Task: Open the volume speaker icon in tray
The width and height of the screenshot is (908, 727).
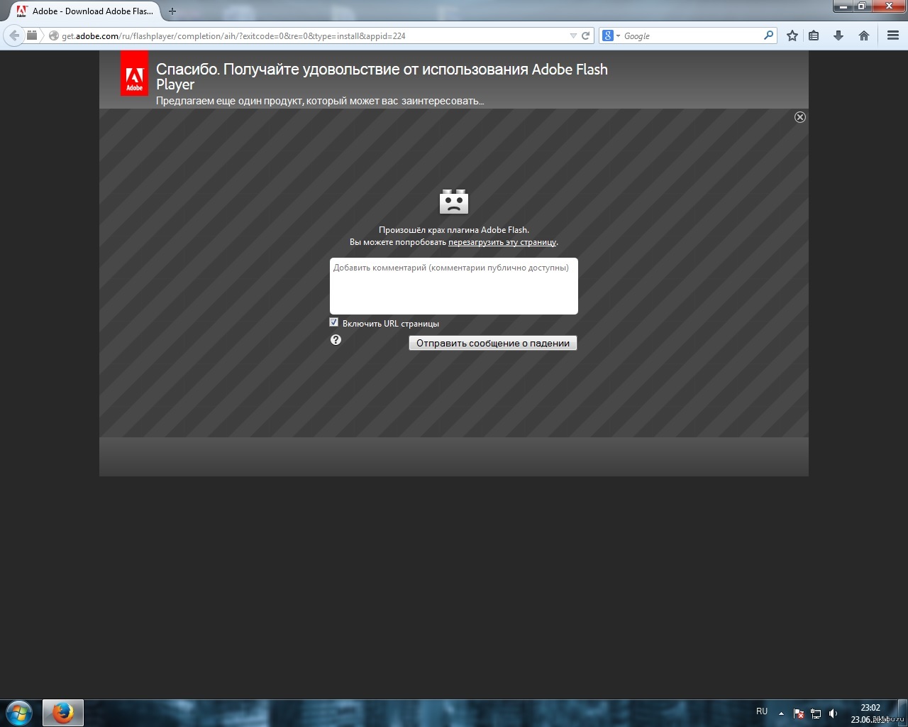Action: (834, 714)
